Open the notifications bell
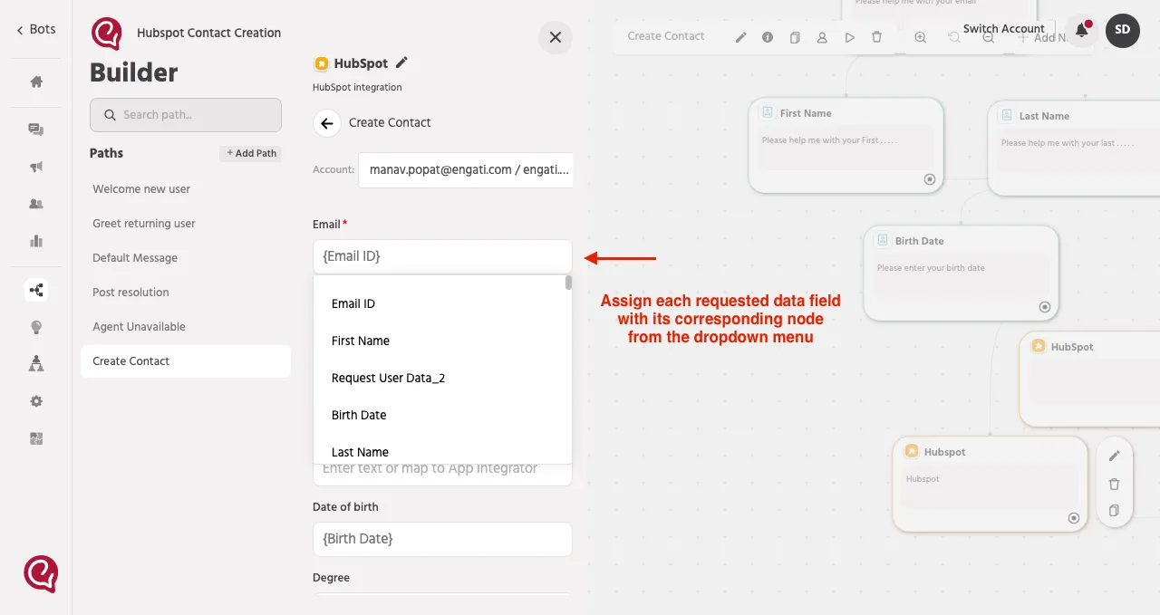Screen dimensions: 1160x615 1081,30
